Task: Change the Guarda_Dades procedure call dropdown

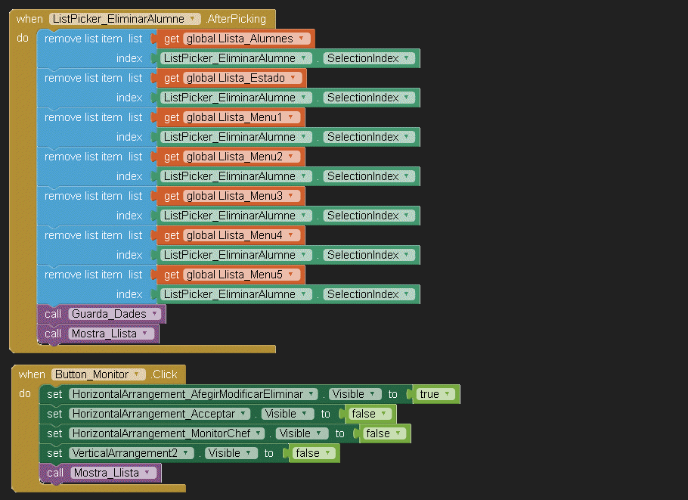Action: click(154, 314)
